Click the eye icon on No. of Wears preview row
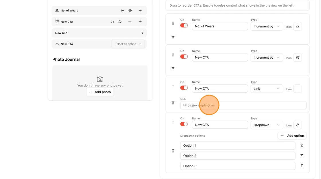The width and height of the screenshot is (321, 179). click(x=130, y=10)
